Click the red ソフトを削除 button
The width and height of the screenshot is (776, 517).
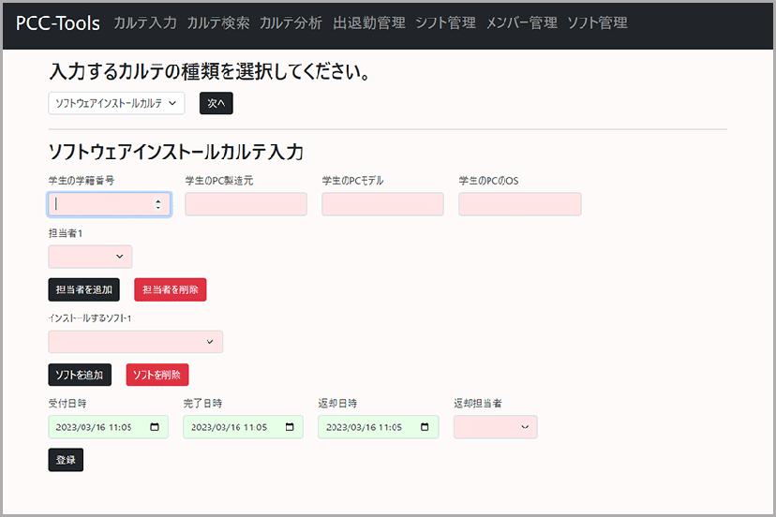pos(157,375)
